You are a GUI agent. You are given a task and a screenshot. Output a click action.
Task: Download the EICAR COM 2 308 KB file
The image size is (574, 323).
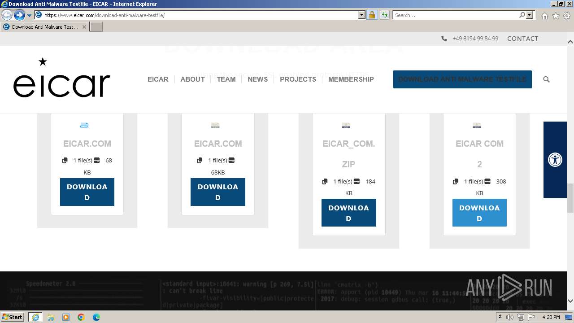(479, 213)
